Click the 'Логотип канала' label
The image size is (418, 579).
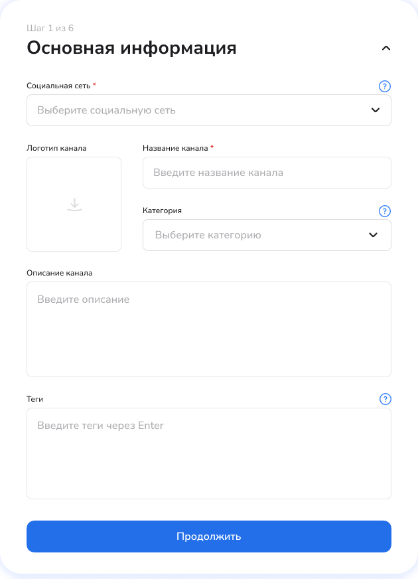coord(56,148)
